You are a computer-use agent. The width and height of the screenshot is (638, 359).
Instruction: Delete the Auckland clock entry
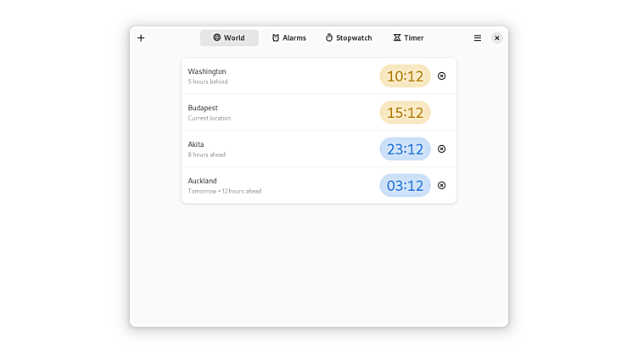(x=441, y=186)
